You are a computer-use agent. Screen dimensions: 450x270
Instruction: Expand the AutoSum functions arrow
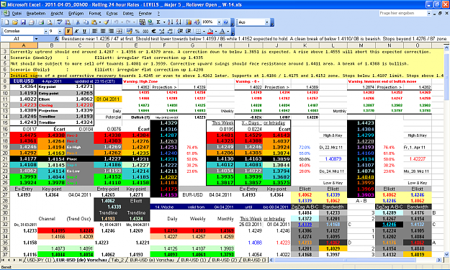(x=164, y=22)
